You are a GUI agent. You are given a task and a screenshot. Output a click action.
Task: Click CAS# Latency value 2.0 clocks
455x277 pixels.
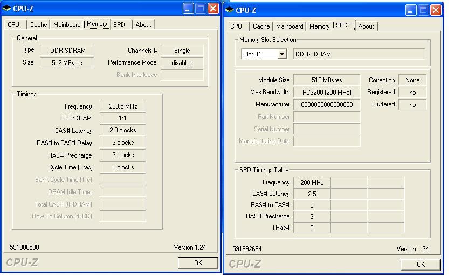click(x=123, y=130)
